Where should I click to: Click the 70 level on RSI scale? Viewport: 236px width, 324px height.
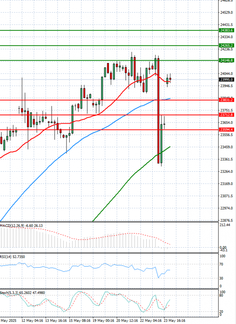pos(221,264)
